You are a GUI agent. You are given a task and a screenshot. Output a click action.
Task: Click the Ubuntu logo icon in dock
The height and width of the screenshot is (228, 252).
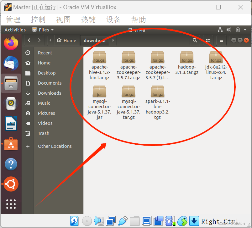pos(11,184)
